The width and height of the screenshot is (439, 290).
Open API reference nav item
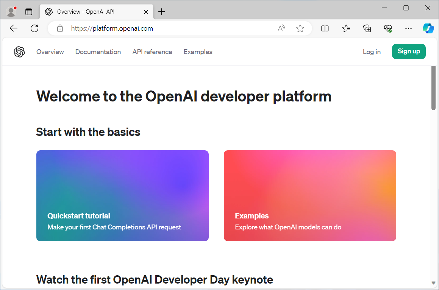pos(152,52)
